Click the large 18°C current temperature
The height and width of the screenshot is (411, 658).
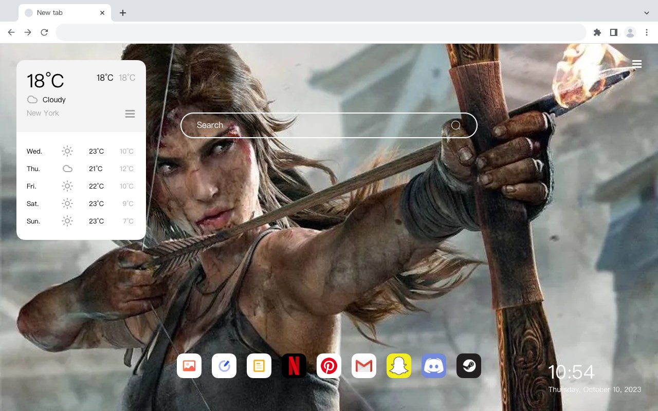click(x=45, y=81)
